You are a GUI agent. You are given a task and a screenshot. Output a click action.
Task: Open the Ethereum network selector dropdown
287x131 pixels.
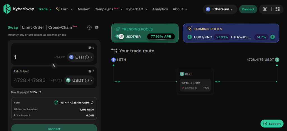pos(220,9)
